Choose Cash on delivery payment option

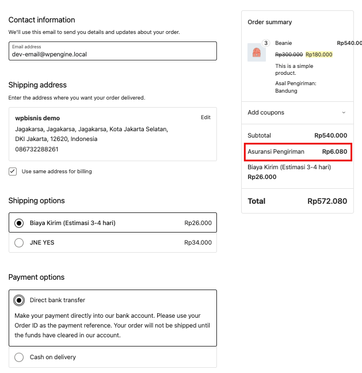pyautogui.click(x=19, y=357)
